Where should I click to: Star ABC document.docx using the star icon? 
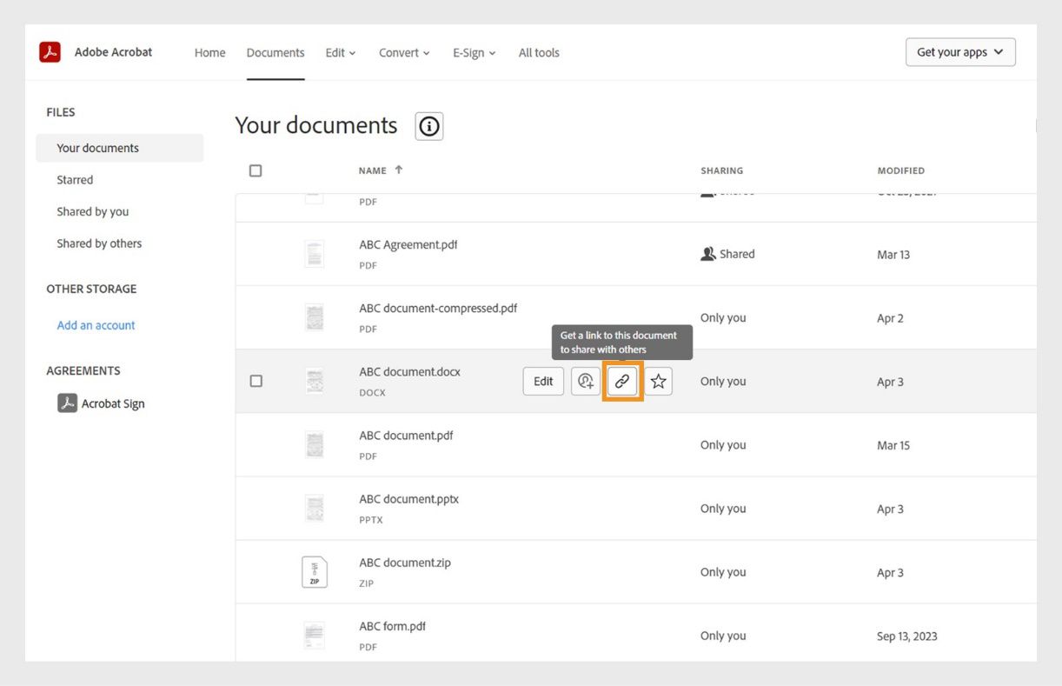658,381
